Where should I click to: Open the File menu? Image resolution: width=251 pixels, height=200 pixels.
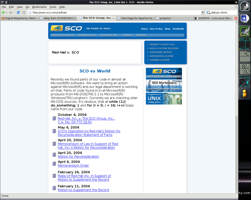4,7
